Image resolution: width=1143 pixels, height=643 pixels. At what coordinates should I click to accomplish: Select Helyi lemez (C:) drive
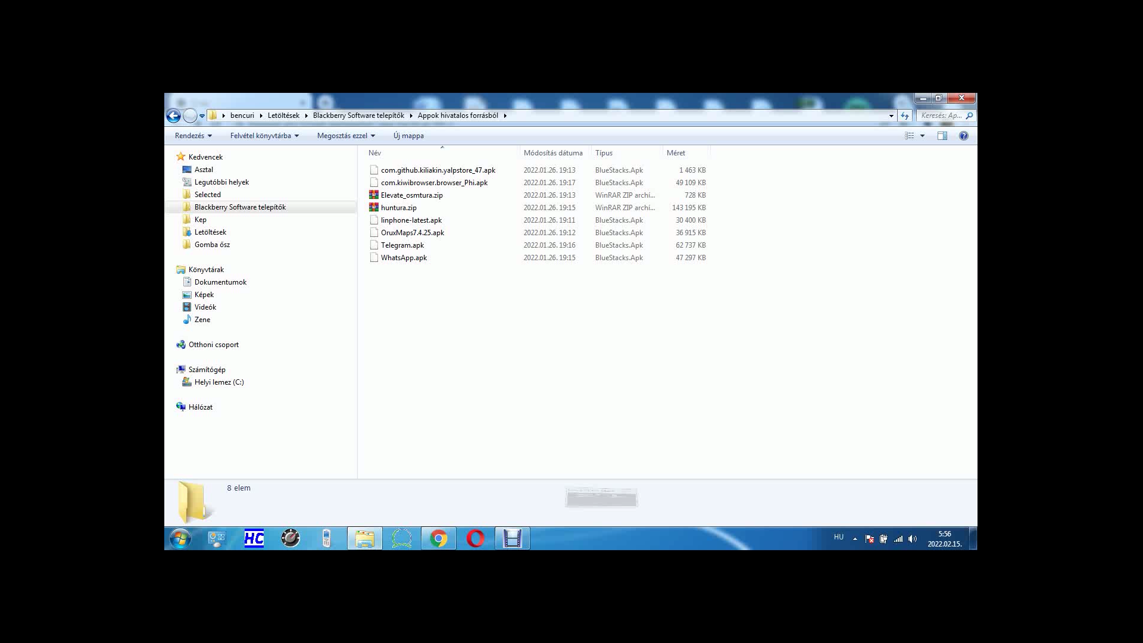coord(218,382)
